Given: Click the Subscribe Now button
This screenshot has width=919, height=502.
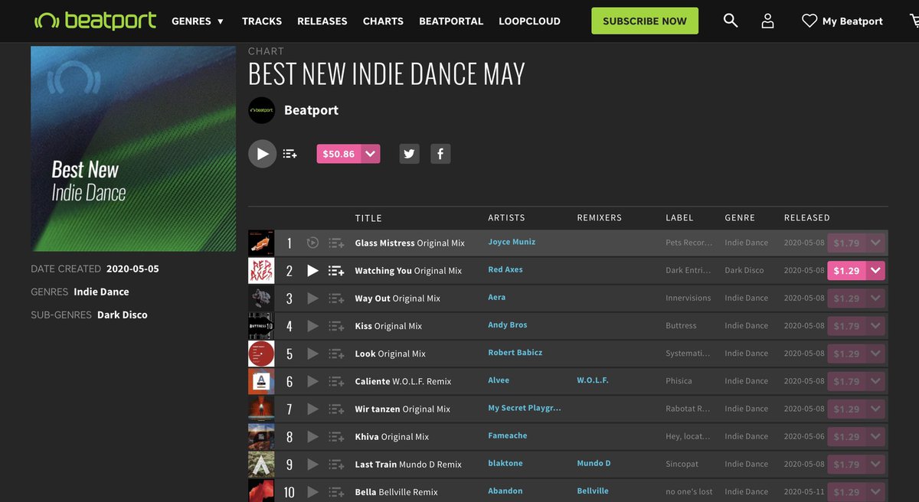Looking at the screenshot, I should point(645,21).
